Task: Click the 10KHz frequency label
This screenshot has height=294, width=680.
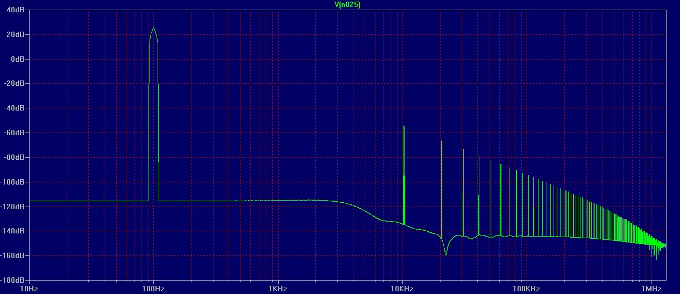Action: pos(402,289)
